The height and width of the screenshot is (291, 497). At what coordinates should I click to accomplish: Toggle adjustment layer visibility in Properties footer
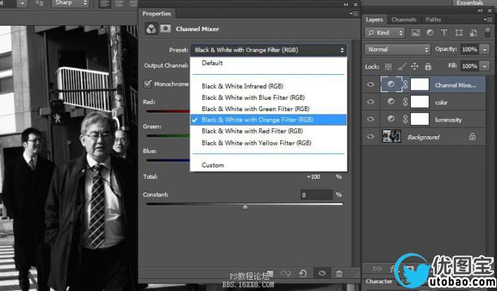322,273
